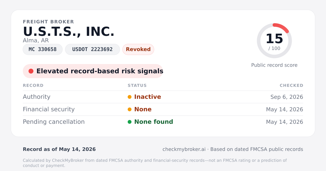Click the red dot beside Elevated risk signals
This screenshot has height=171, width=326.
click(x=31, y=71)
